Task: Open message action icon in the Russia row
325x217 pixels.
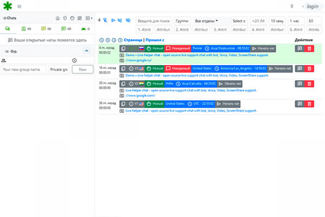Action: [300, 48]
